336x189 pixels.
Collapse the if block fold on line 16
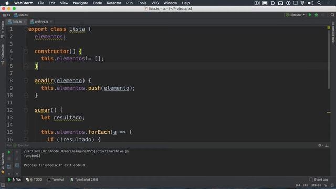tap(26, 140)
